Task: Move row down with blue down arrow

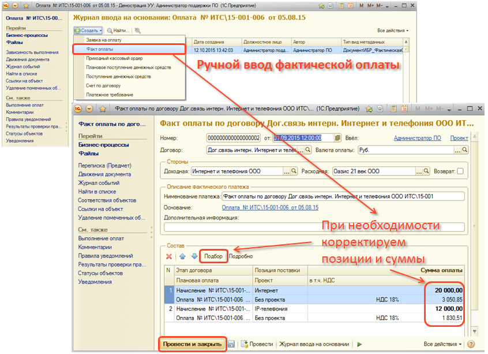Action: point(194,256)
